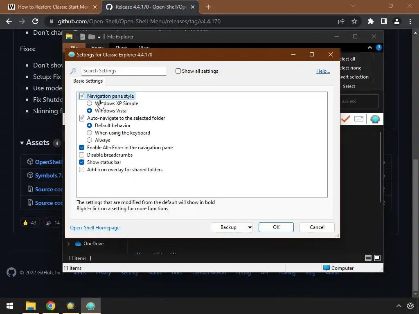Click the email envelope icon in Explorer toolbar

pyautogui.click(x=358, y=119)
